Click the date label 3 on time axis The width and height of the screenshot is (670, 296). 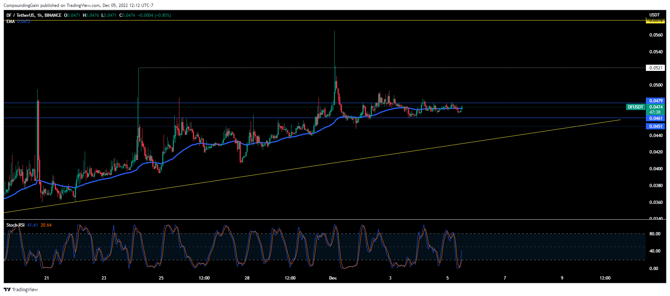[390, 278]
